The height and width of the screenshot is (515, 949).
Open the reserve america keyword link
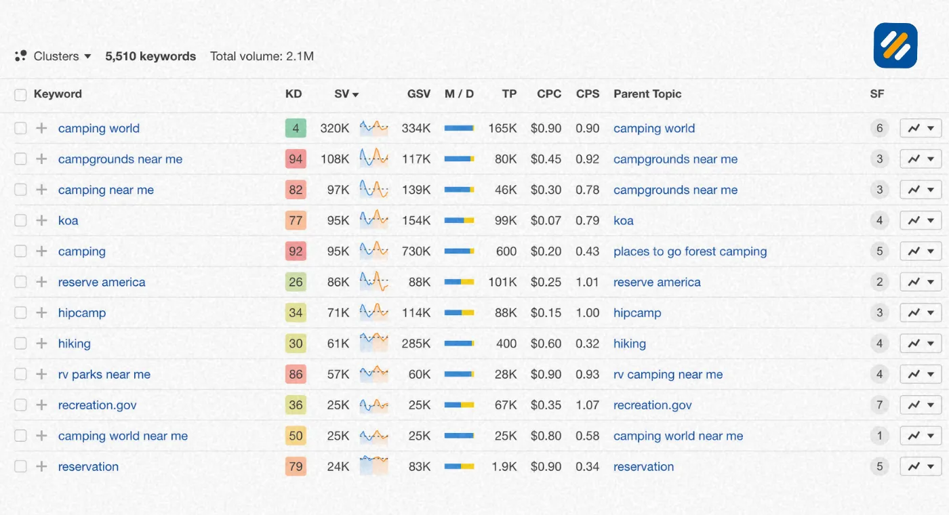pos(102,282)
